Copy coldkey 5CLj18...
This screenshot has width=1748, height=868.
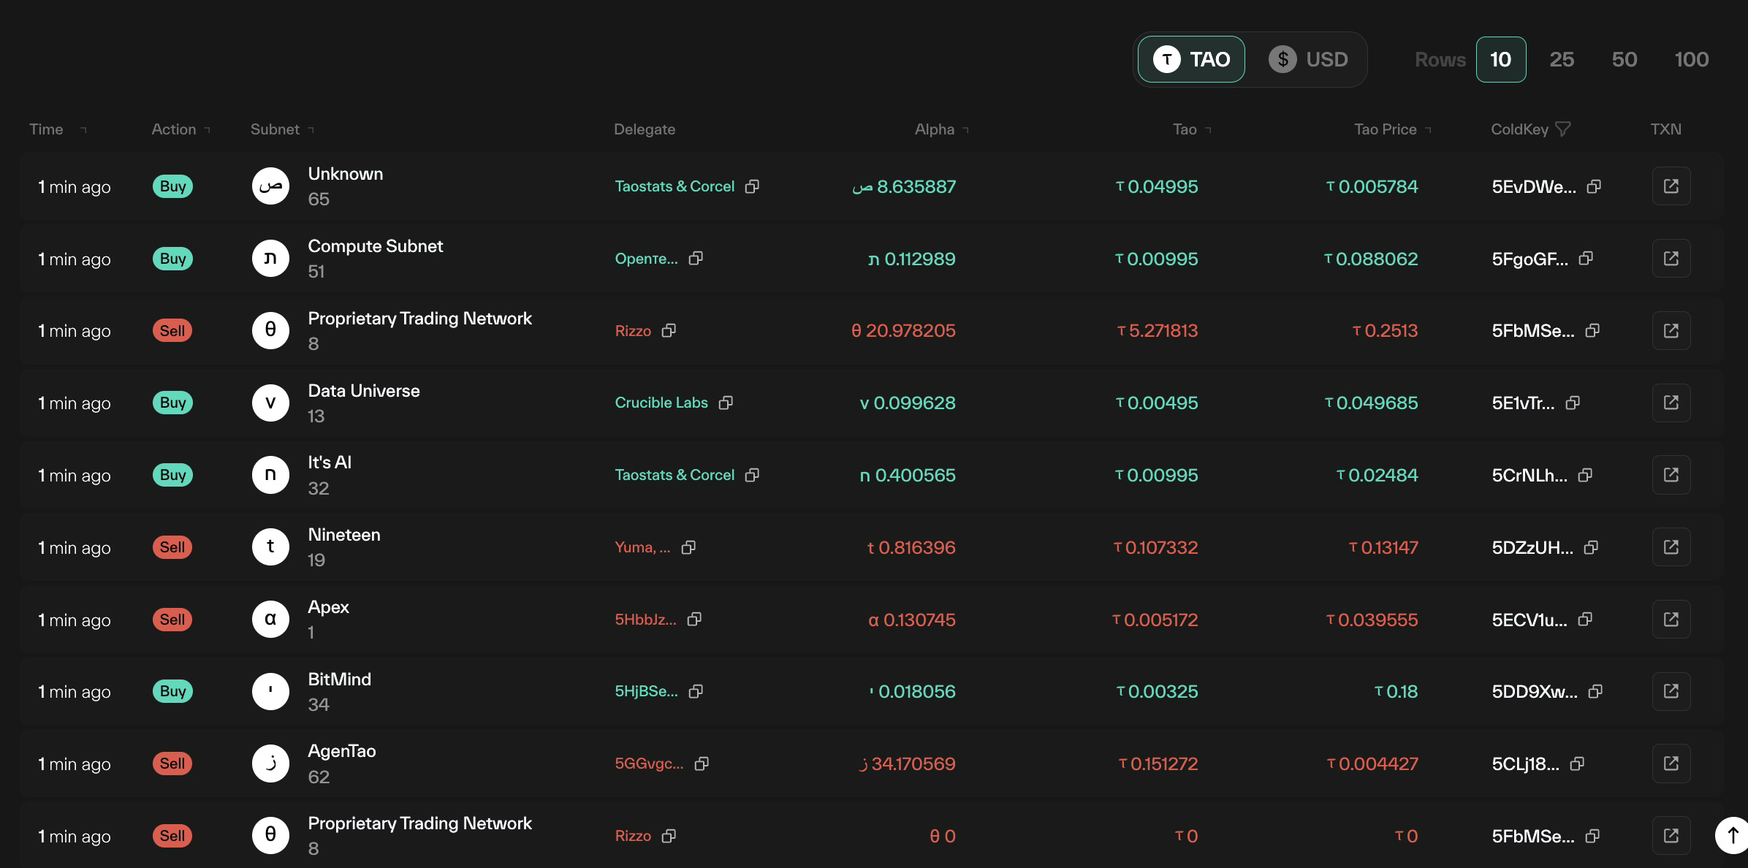[1577, 764]
